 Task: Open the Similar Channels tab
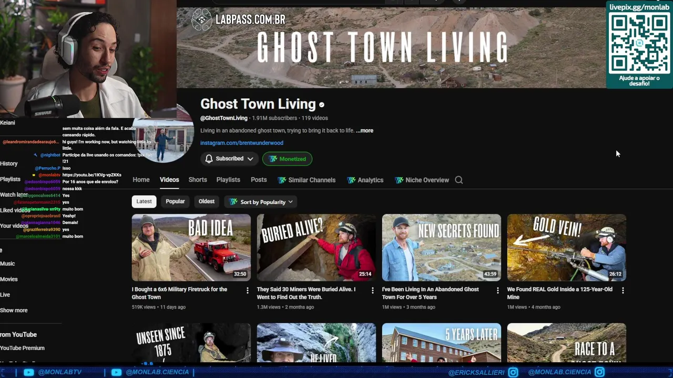coord(307,180)
